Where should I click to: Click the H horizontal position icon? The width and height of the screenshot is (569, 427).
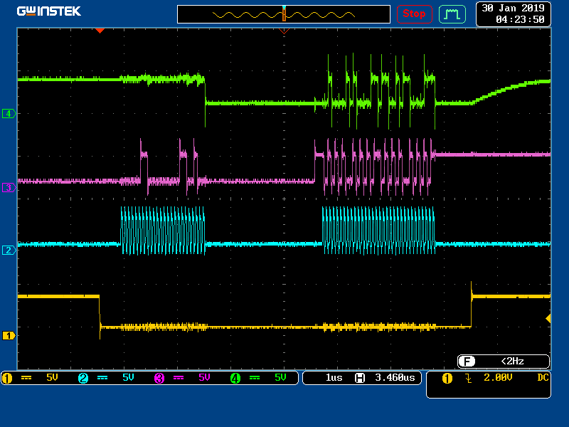pyautogui.click(x=360, y=378)
